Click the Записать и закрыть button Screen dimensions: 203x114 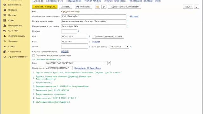45,7
